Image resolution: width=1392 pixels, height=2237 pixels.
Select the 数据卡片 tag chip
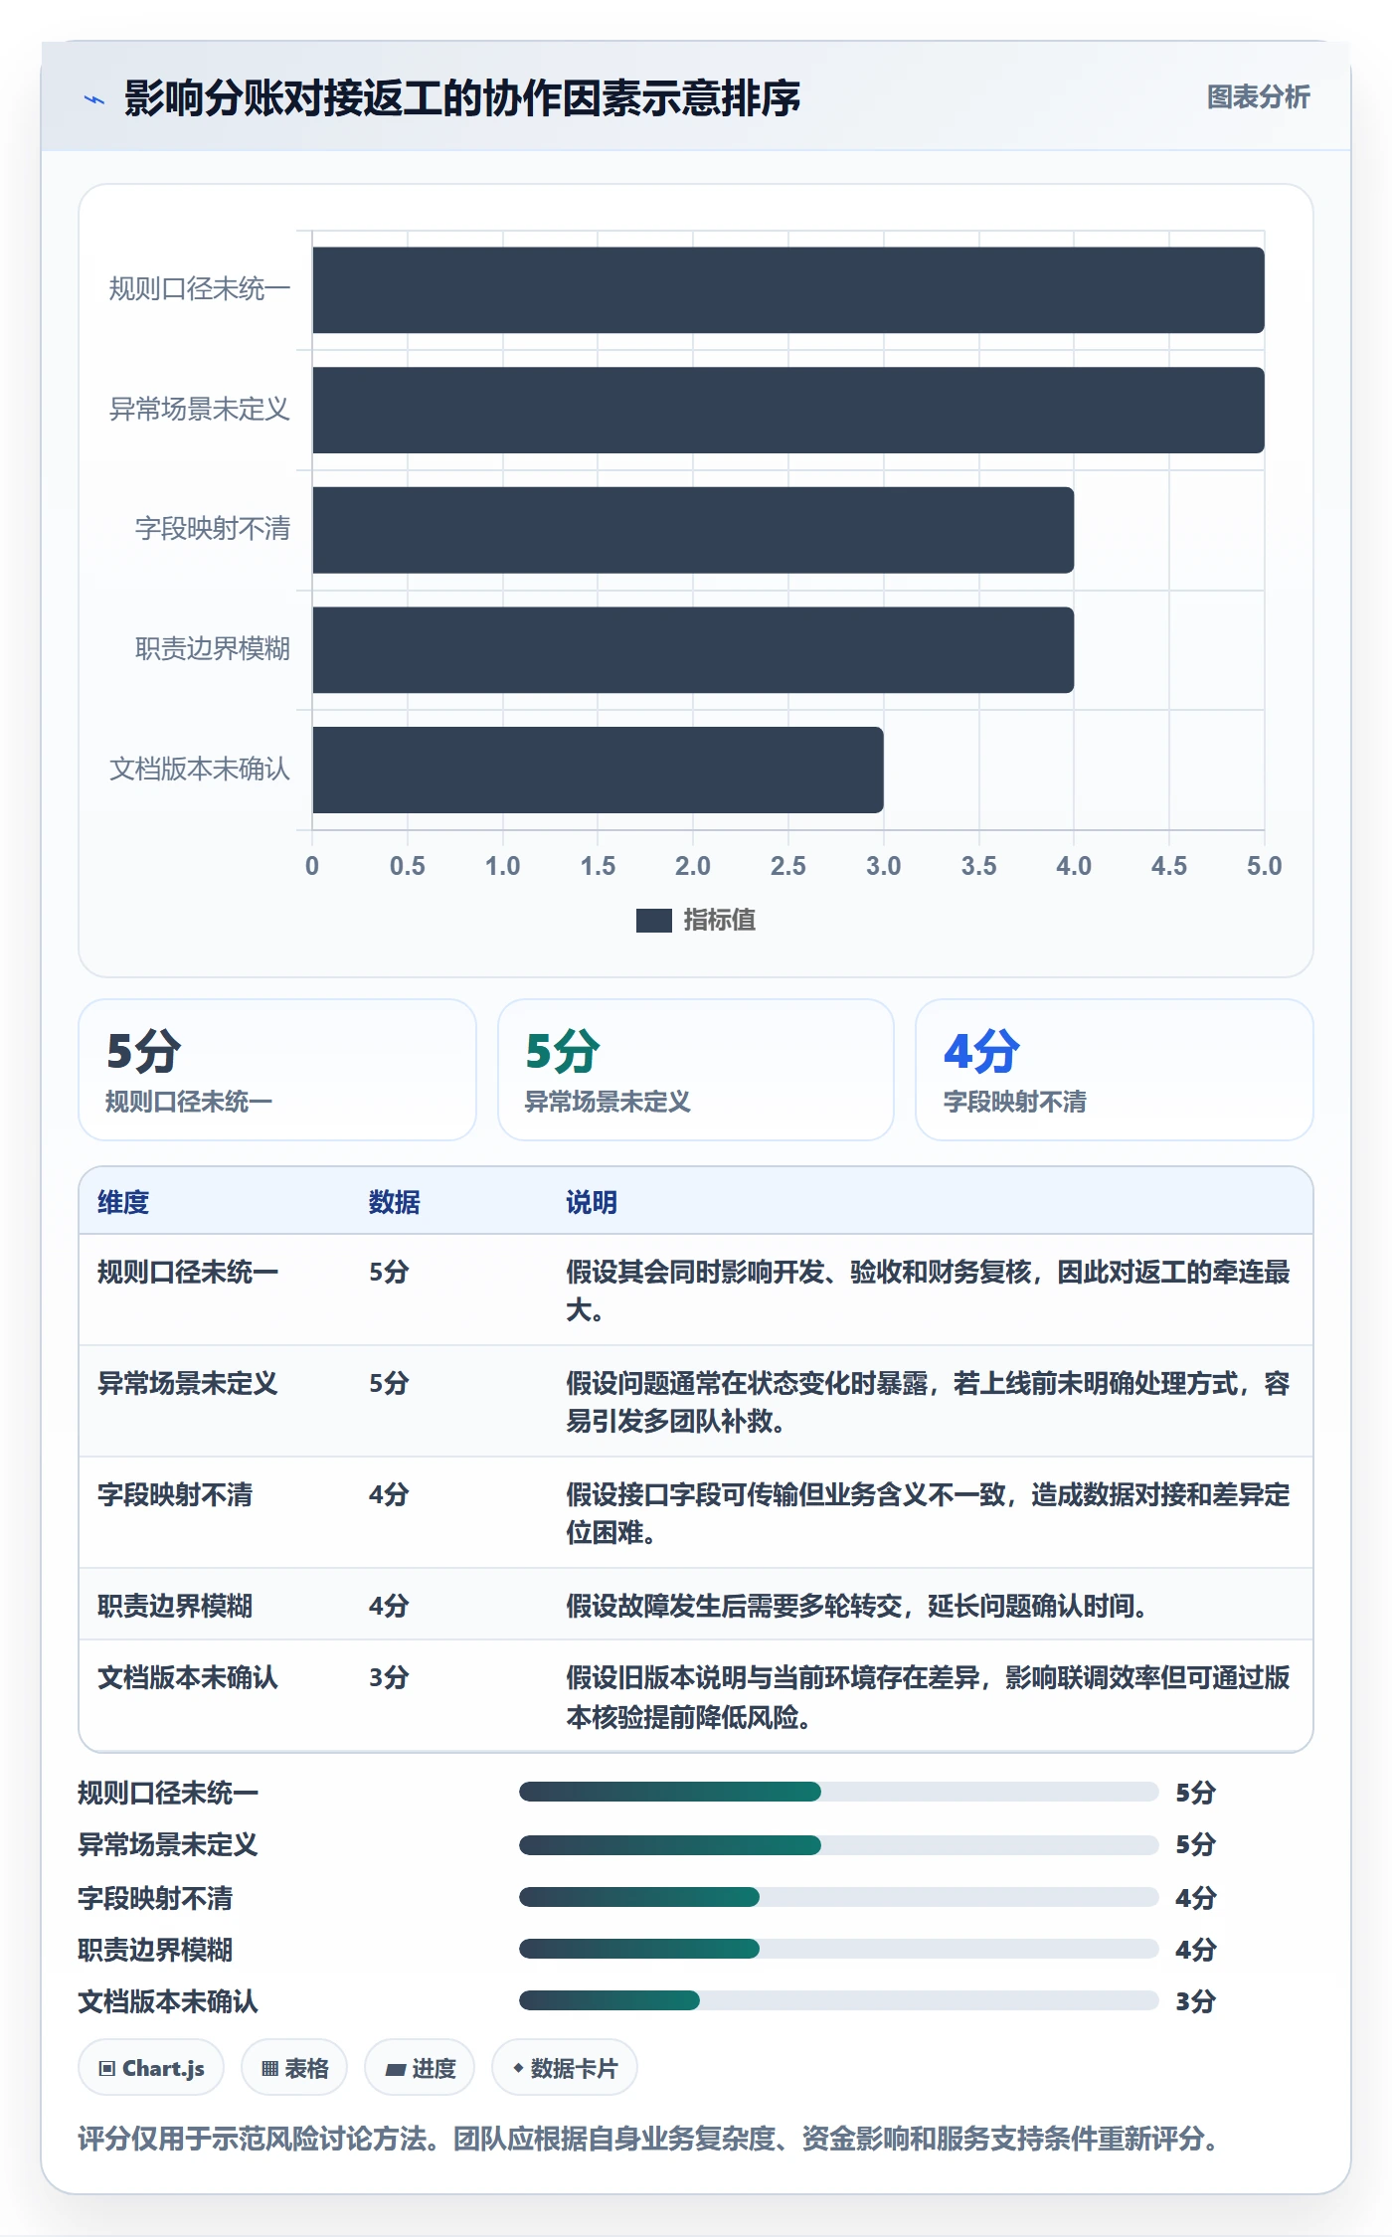tap(565, 2068)
